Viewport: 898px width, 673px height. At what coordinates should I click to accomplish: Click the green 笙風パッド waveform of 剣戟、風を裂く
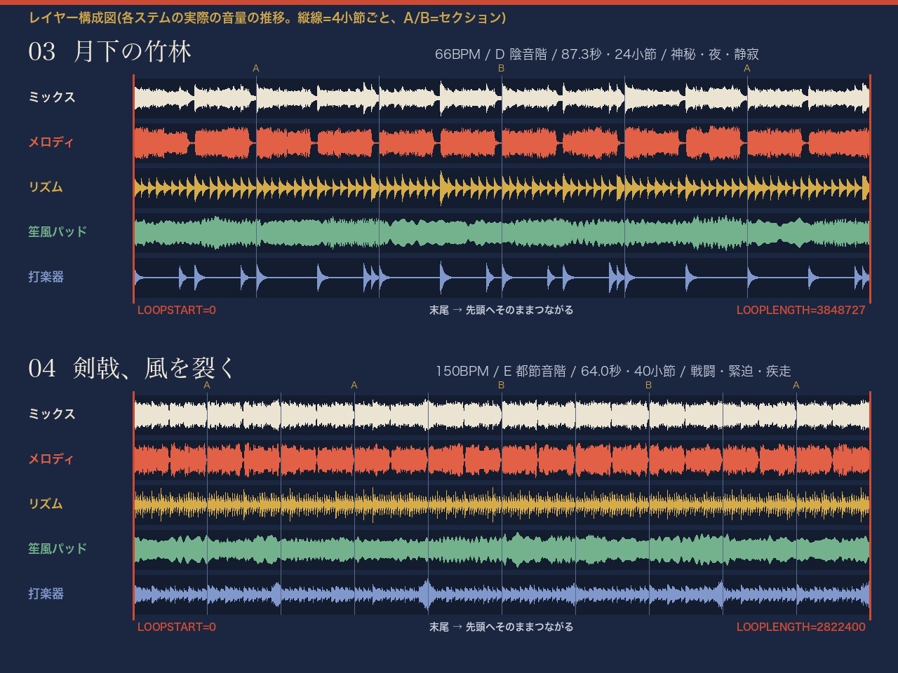coord(502,550)
